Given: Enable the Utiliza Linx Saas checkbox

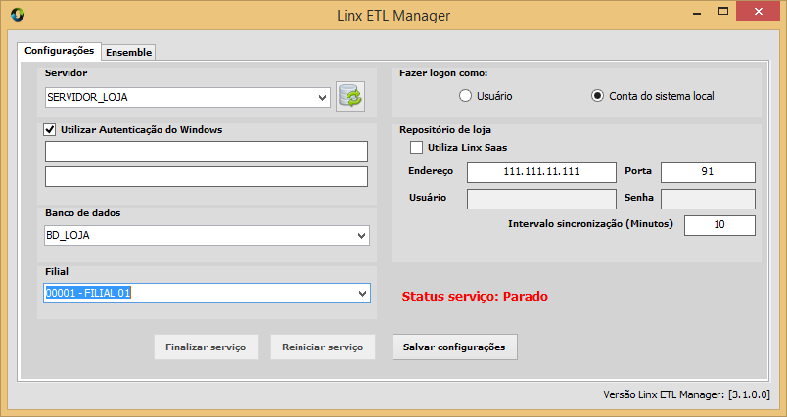Looking at the screenshot, I should [x=416, y=148].
